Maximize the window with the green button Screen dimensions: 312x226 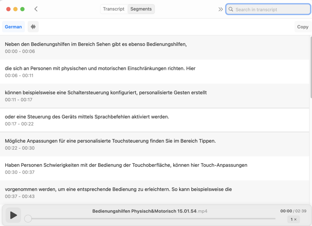click(x=22, y=9)
